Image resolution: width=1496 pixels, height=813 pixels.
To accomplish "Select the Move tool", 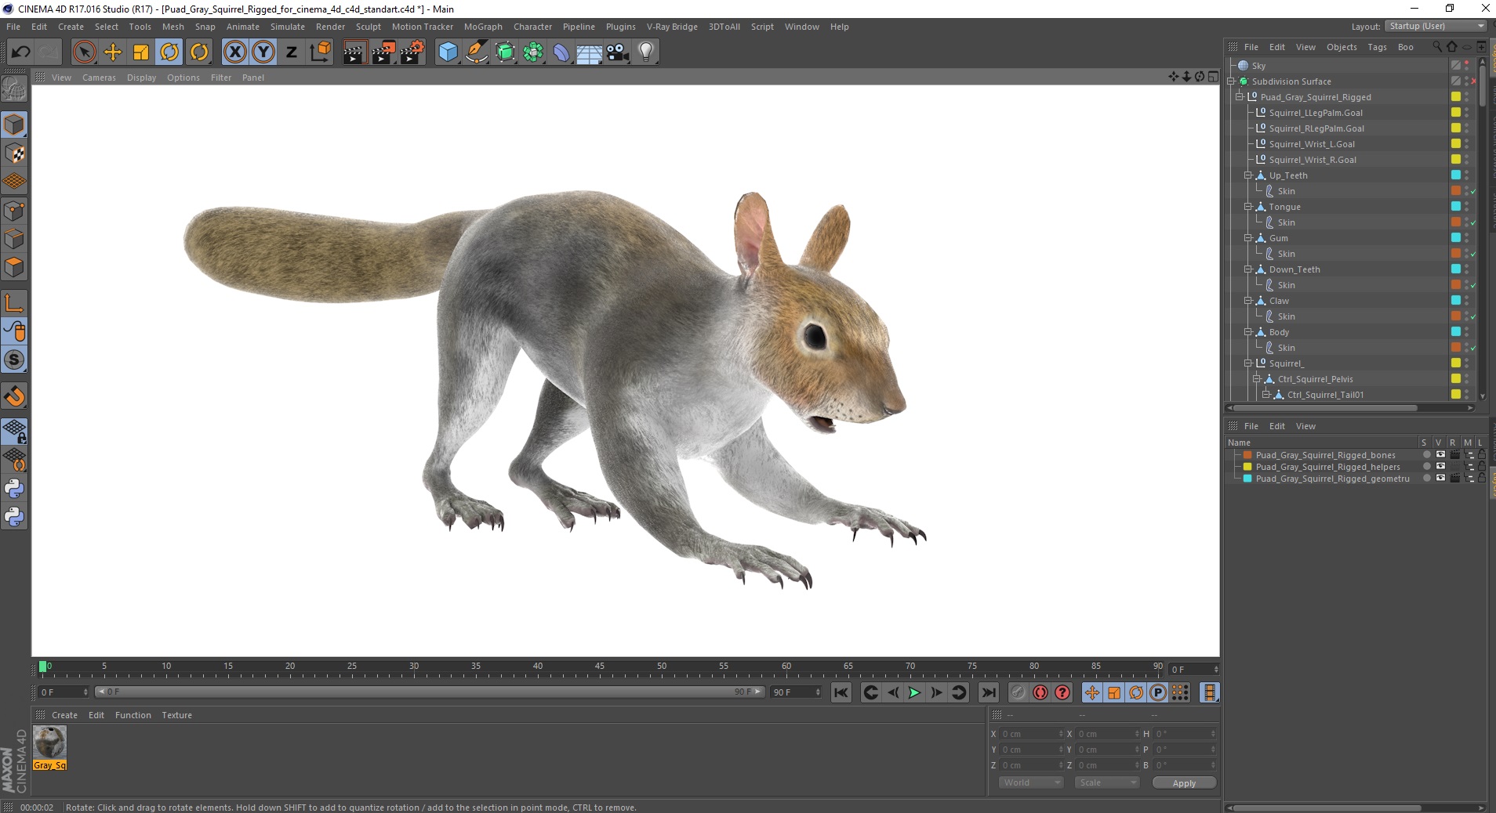I will [x=113, y=52].
